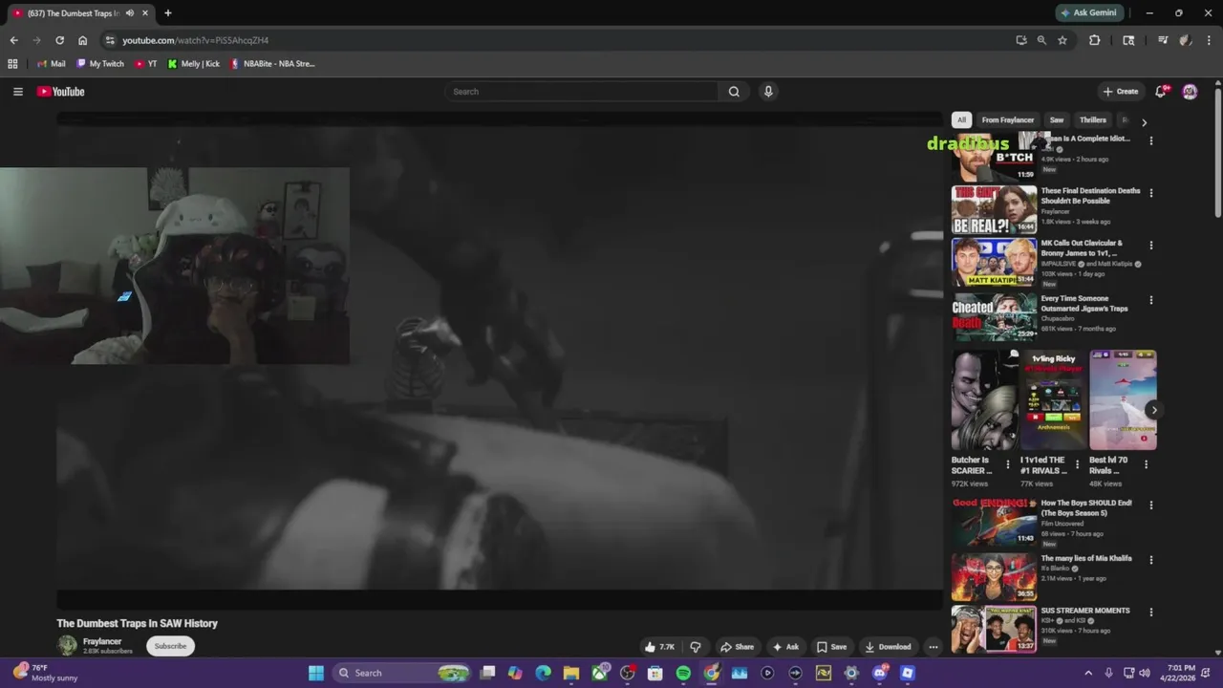Reload the page in Chrome
Image resolution: width=1223 pixels, height=688 pixels.
click(59, 40)
